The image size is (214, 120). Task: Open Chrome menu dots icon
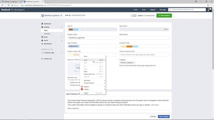pos(212,5)
